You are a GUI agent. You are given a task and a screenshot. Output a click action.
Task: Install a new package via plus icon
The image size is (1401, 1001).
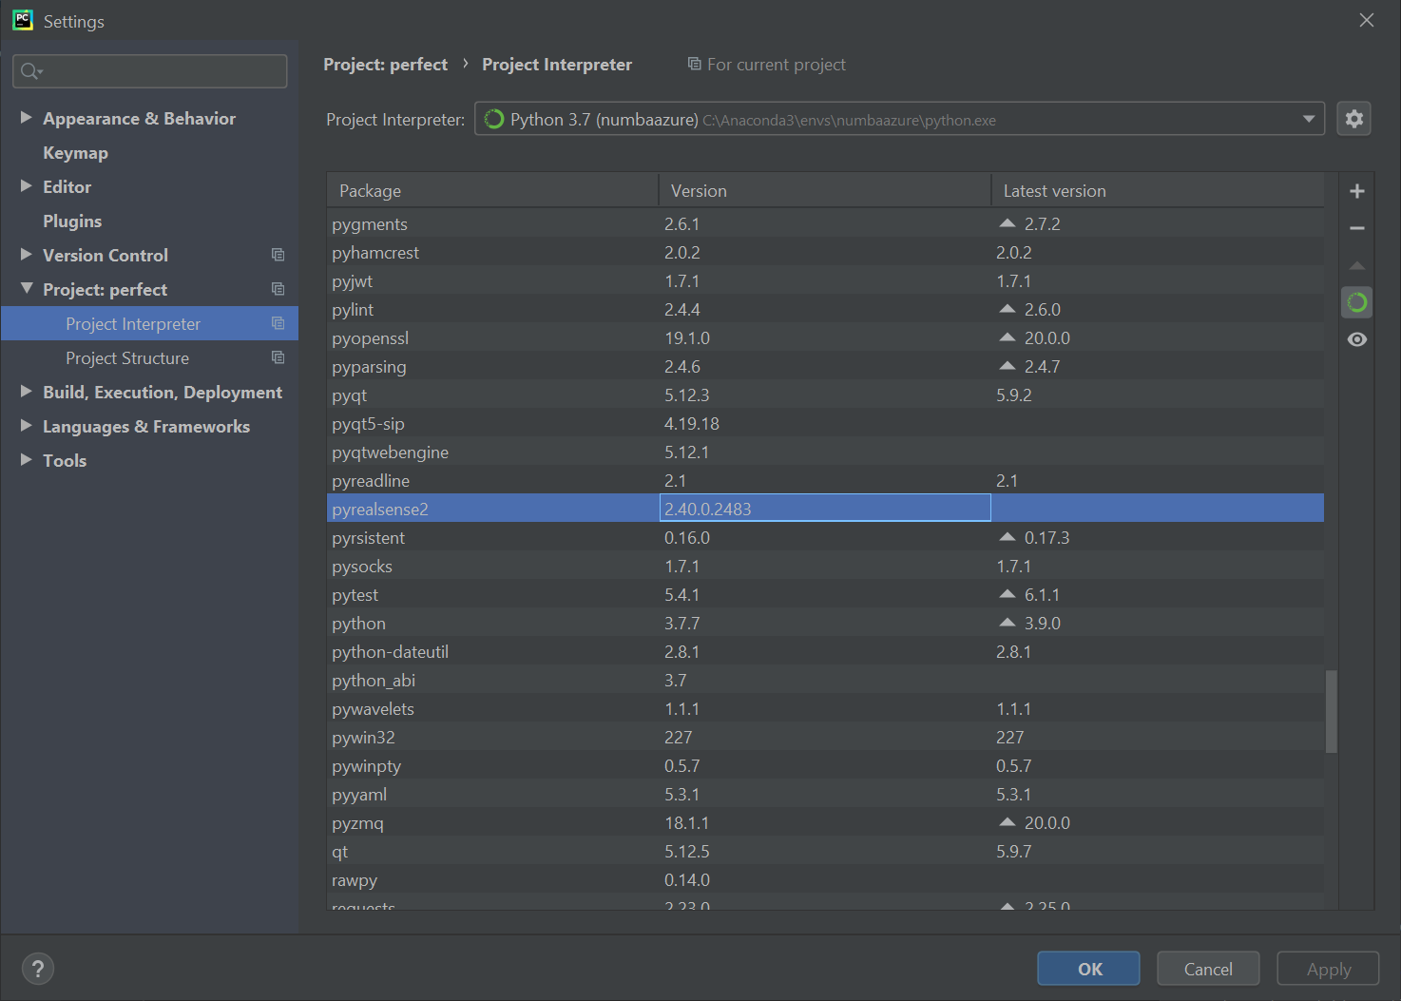click(1357, 190)
